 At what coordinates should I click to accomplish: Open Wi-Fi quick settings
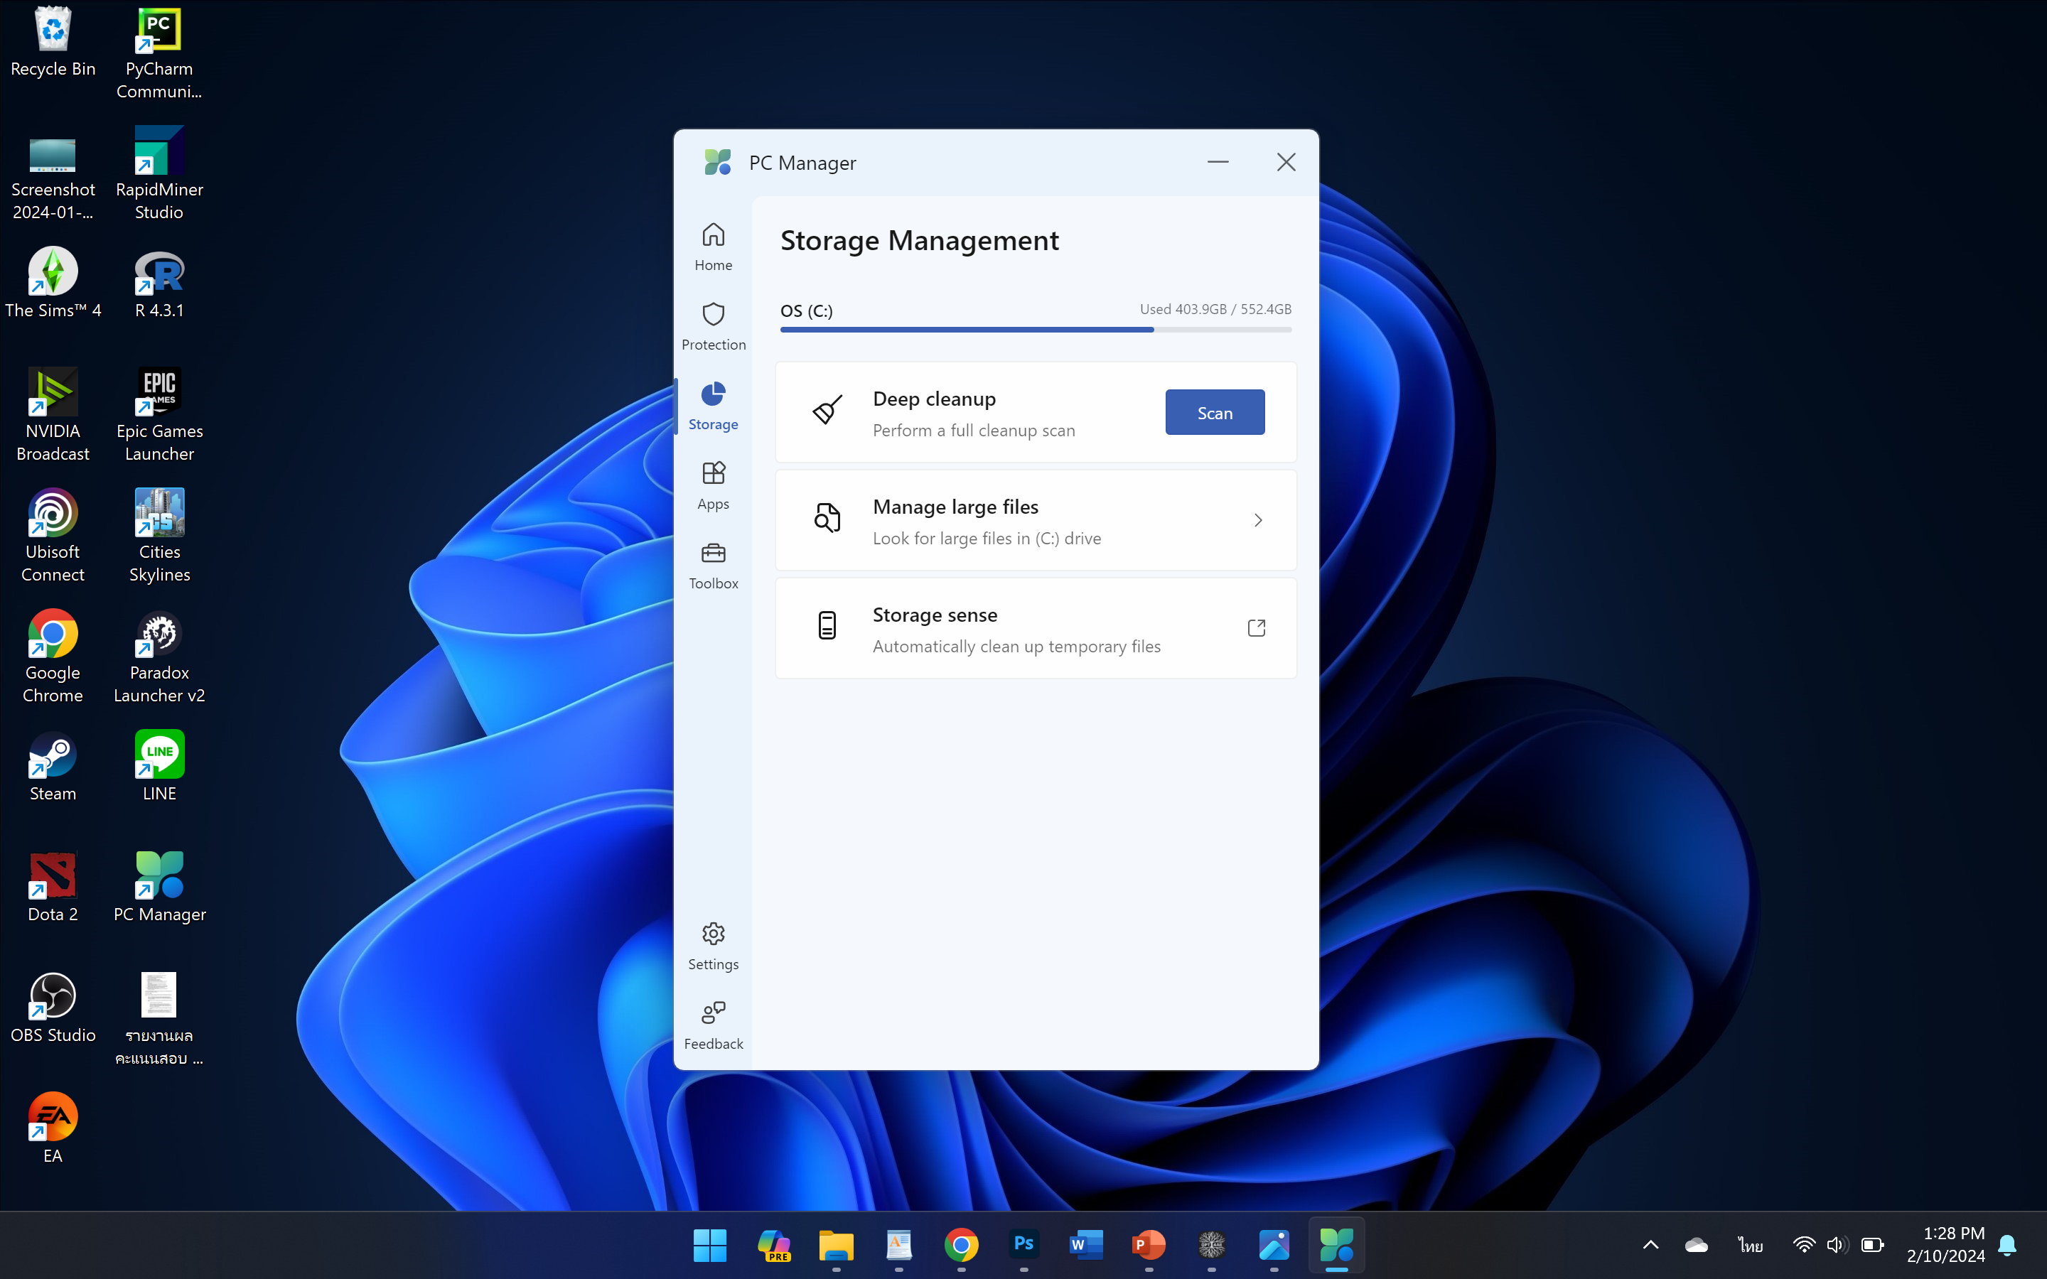click(x=1803, y=1244)
